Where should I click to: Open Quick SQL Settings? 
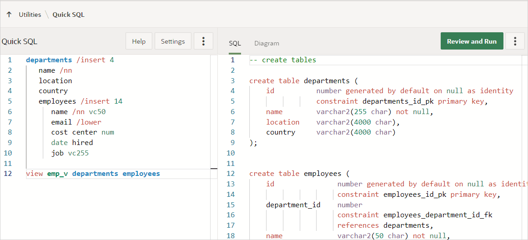point(173,41)
